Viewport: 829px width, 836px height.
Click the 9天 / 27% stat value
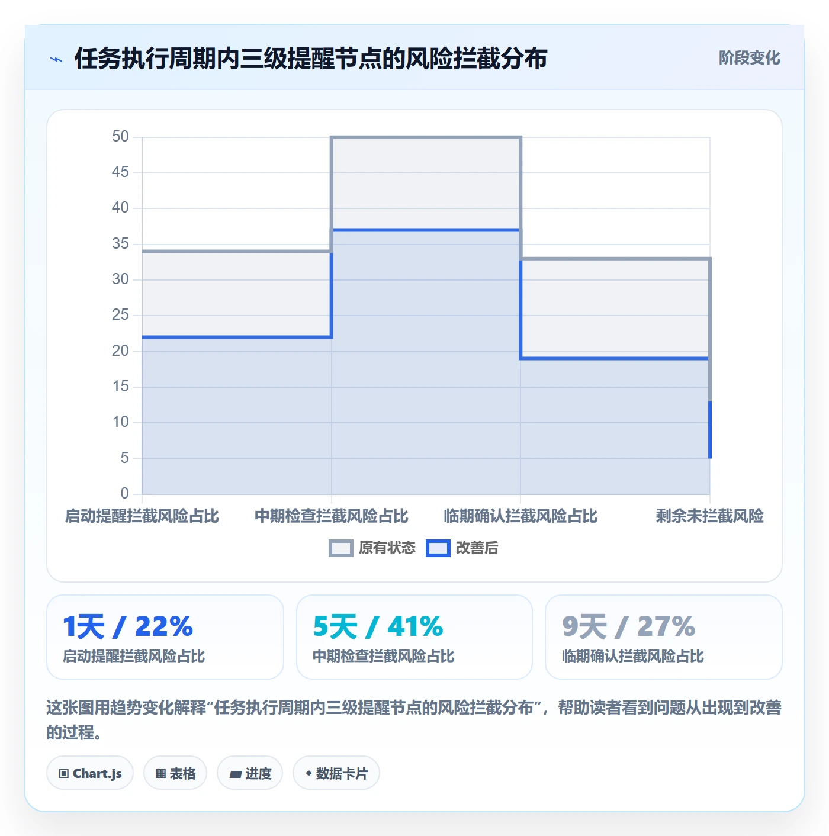(x=628, y=626)
